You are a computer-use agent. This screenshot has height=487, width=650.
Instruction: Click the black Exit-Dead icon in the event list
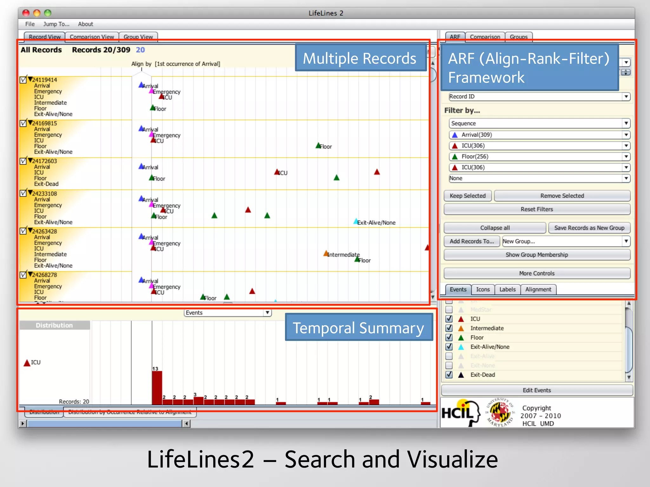coord(461,375)
